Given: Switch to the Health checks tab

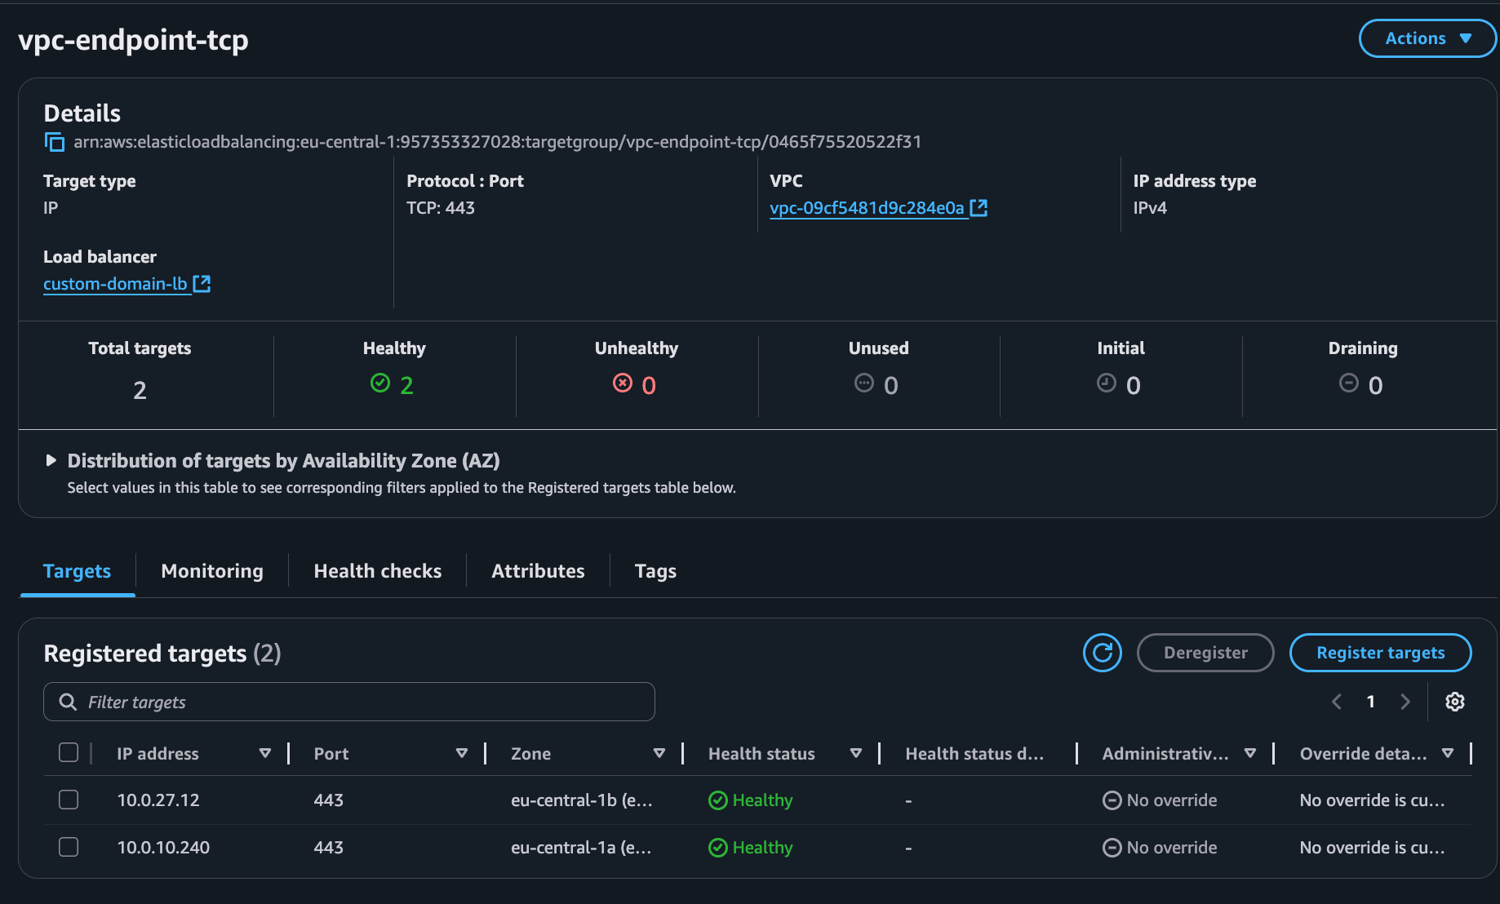Looking at the screenshot, I should point(377,571).
